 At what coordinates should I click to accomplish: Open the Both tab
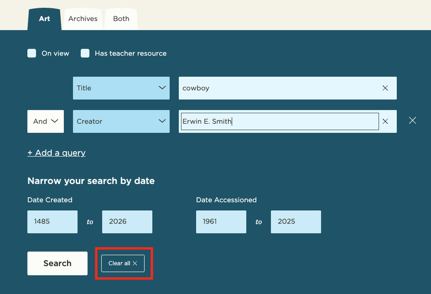click(121, 19)
